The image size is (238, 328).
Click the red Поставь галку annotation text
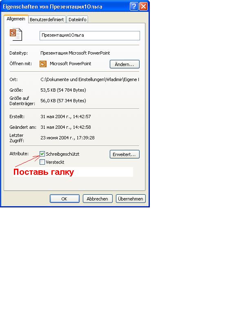44,172
